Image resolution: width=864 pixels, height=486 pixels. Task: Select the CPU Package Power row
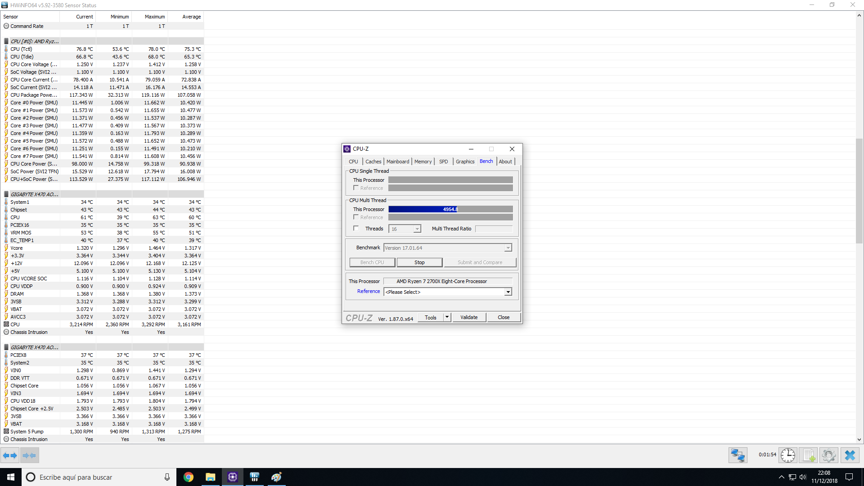tap(103, 95)
